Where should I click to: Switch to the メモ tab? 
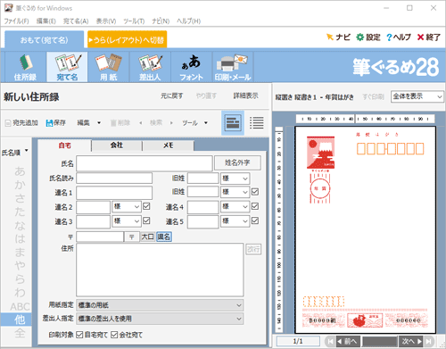pos(169,145)
